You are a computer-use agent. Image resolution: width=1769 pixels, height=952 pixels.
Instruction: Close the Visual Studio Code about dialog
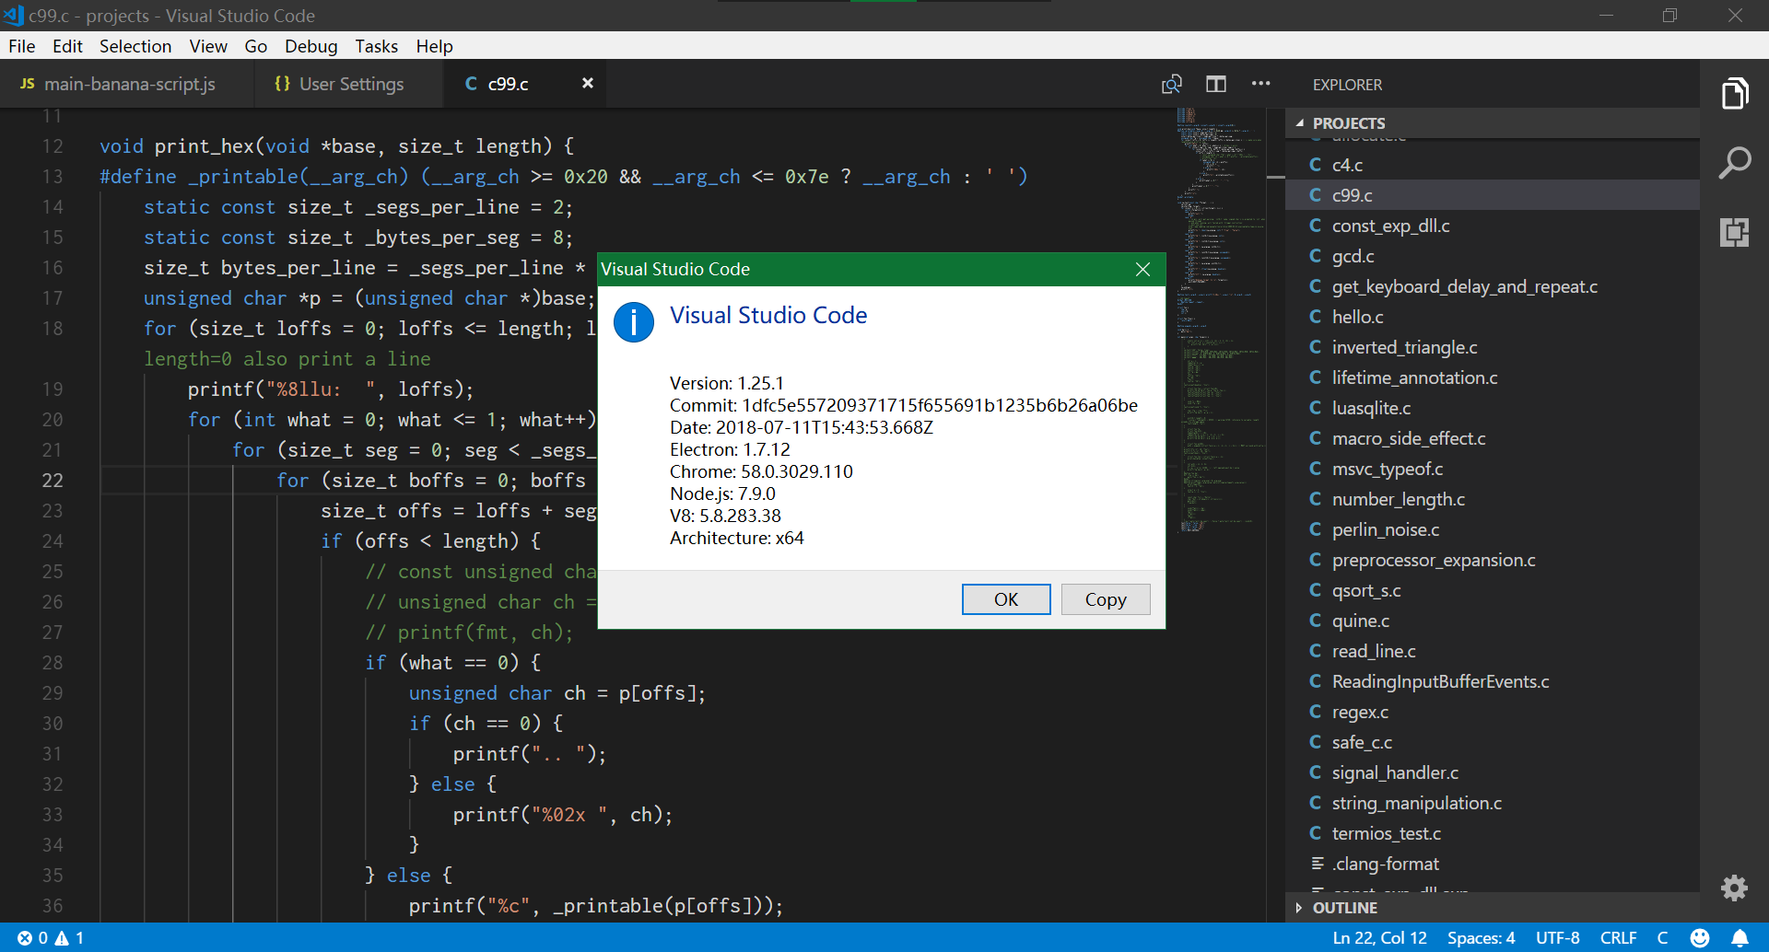click(1142, 269)
